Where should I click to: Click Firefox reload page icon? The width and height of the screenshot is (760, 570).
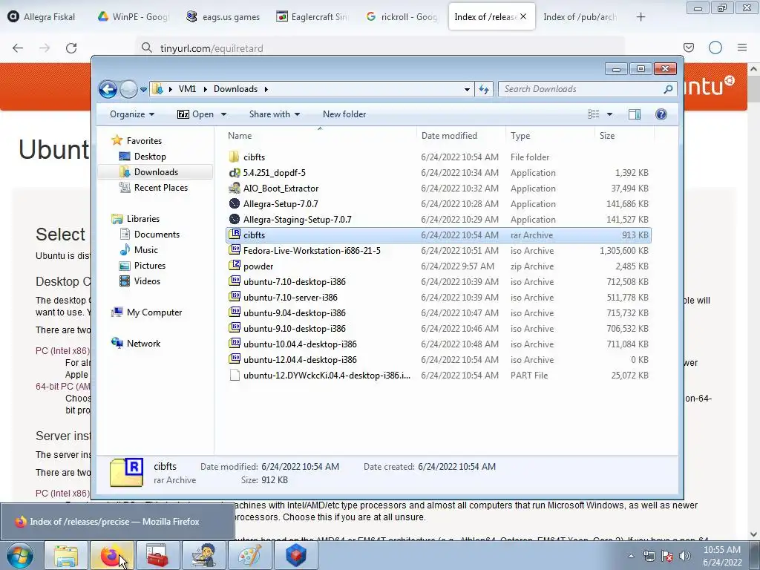[71, 48]
